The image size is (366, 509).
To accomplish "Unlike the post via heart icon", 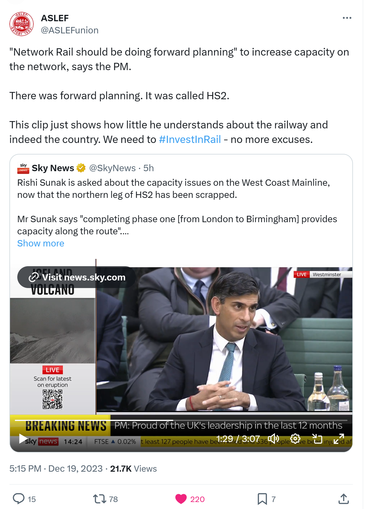I will [x=181, y=499].
